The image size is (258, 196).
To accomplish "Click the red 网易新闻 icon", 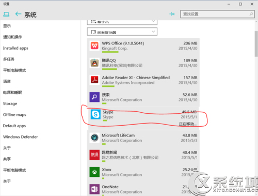I will (x=94, y=155).
